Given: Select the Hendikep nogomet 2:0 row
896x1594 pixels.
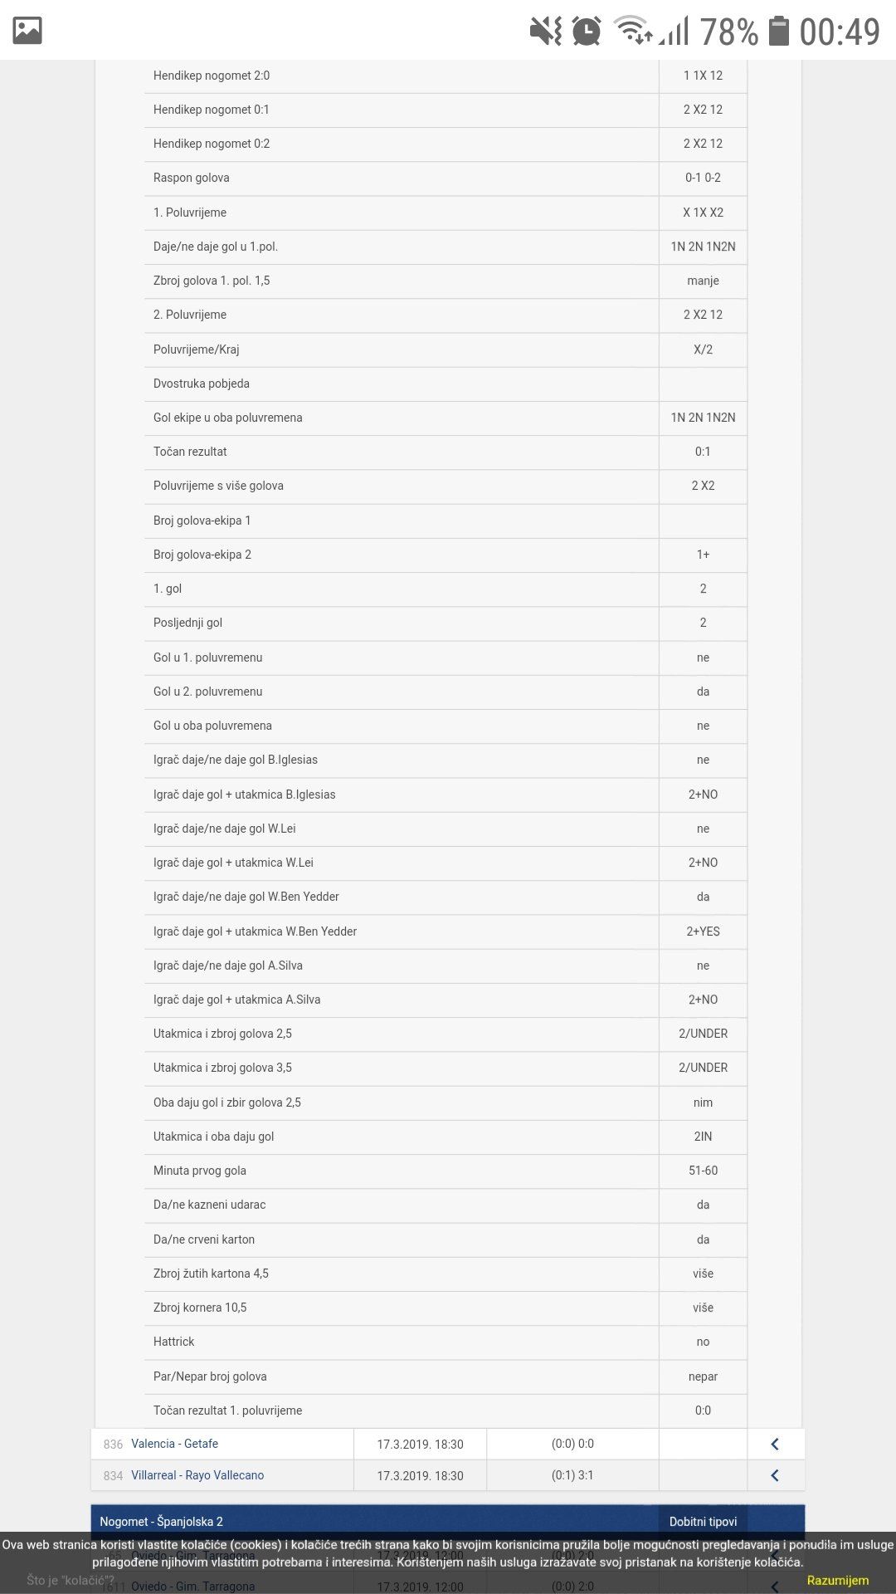Looking at the screenshot, I should coord(446,76).
